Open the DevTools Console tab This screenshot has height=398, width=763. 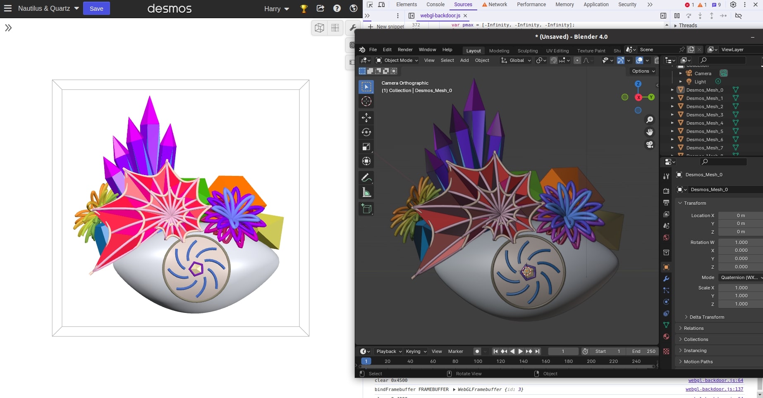coord(435,5)
